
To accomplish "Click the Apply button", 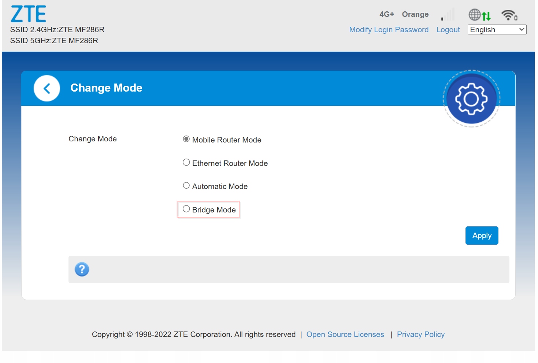I will pos(482,236).
